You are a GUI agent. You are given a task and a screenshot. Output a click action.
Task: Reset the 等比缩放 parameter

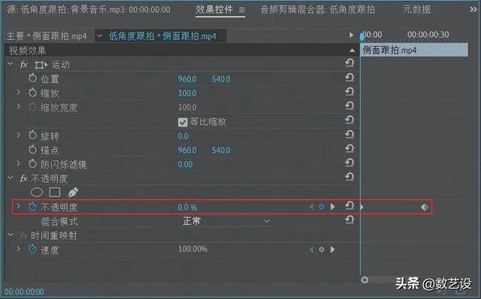(349, 120)
